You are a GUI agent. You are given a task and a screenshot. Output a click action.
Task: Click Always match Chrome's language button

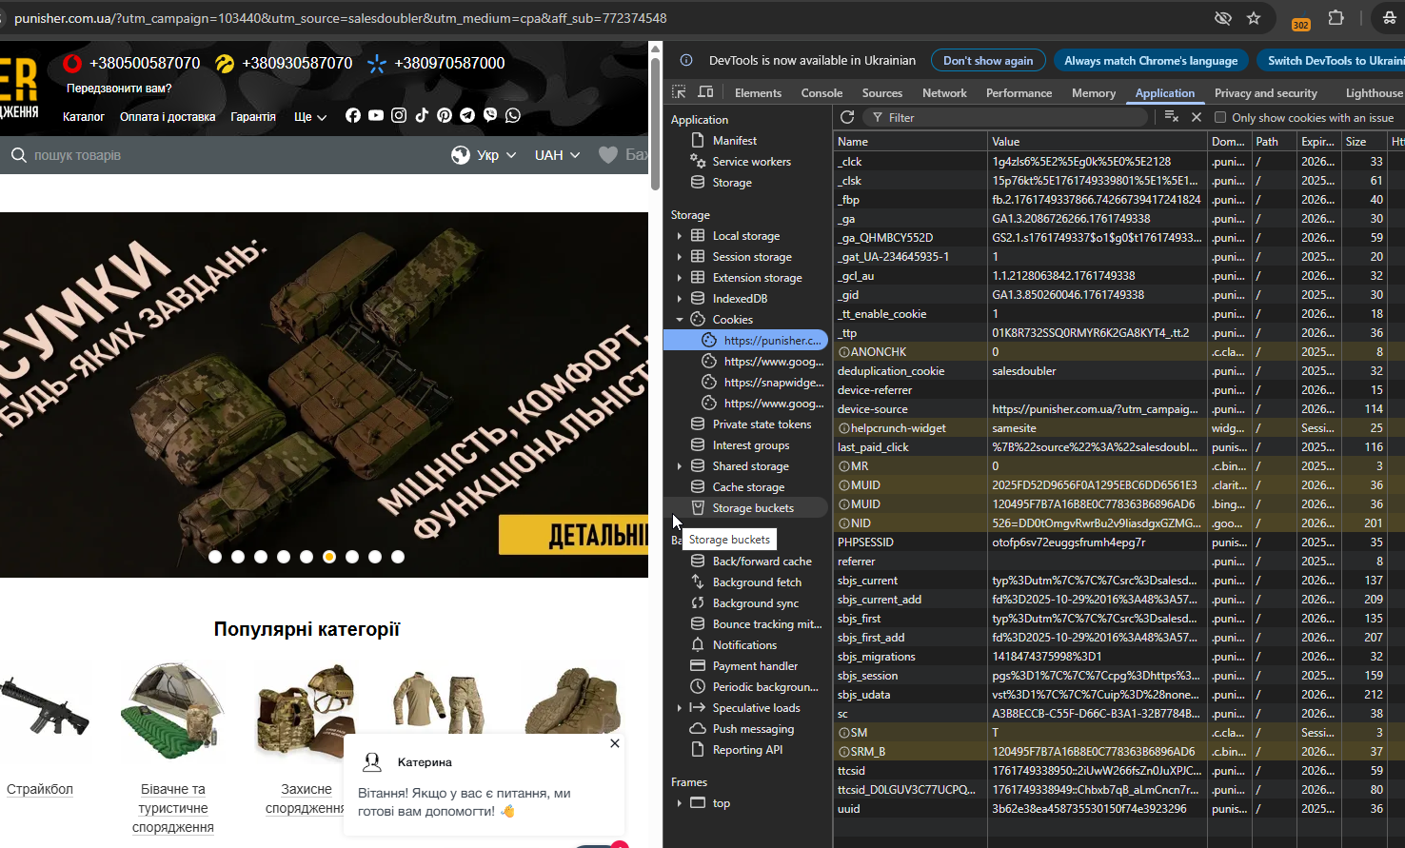pyautogui.click(x=1151, y=61)
